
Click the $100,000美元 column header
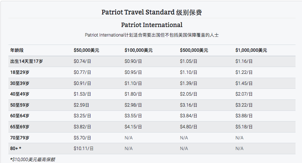pyautogui.click(x=139, y=50)
